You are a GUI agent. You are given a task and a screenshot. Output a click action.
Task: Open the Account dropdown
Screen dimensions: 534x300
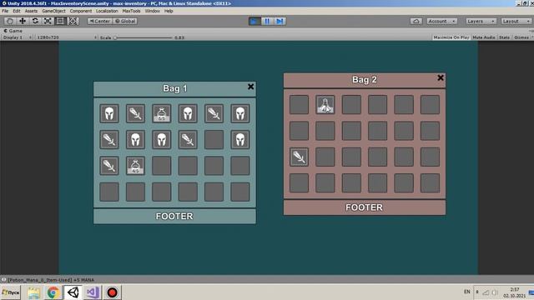pyautogui.click(x=441, y=21)
